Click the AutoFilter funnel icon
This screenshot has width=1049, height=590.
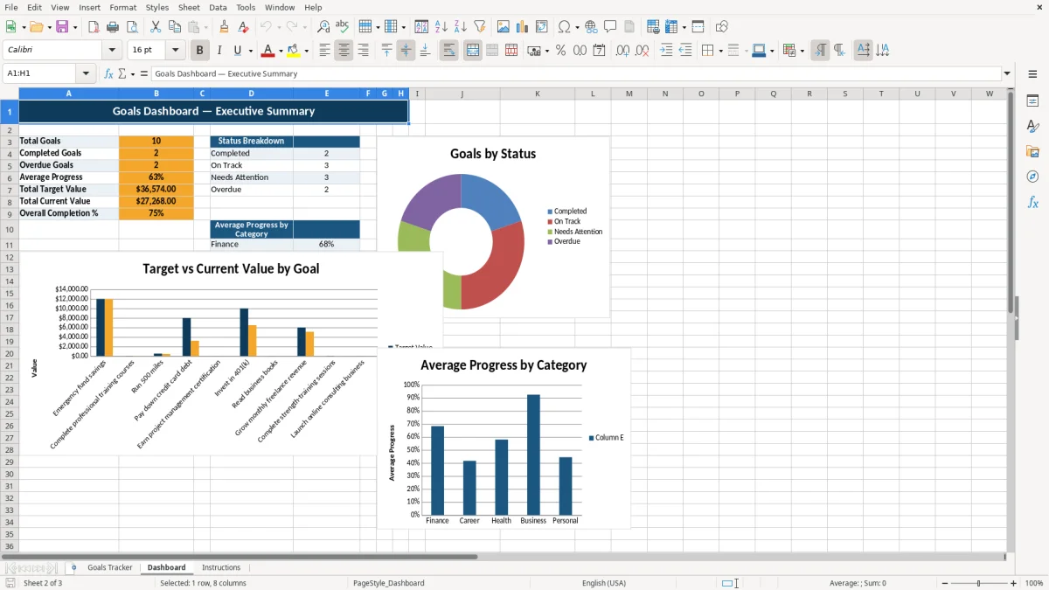coord(480,27)
